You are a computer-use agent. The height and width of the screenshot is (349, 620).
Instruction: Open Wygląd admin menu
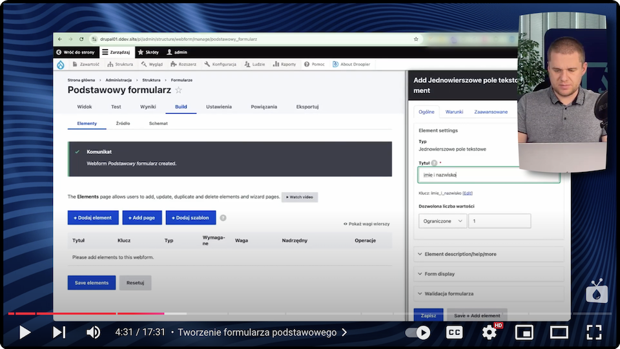(x=152, y=64)
